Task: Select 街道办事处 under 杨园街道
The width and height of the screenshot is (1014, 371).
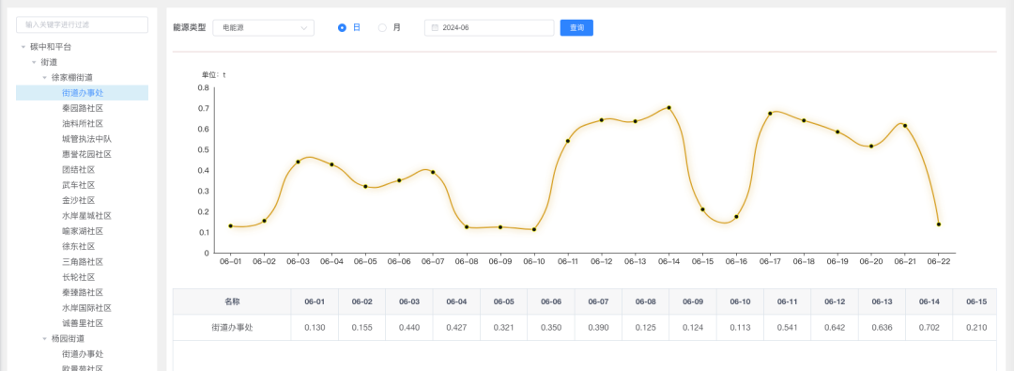Action: 83,354
